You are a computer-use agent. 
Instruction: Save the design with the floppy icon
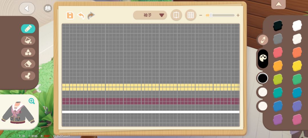click(x=70, y=15)
